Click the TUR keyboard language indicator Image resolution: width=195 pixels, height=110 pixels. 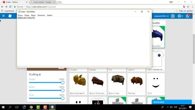(175, 107)
